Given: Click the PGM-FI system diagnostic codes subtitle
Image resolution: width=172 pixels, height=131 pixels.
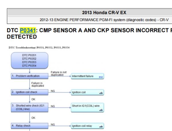Looking at the screenshot, I should 104,20.
